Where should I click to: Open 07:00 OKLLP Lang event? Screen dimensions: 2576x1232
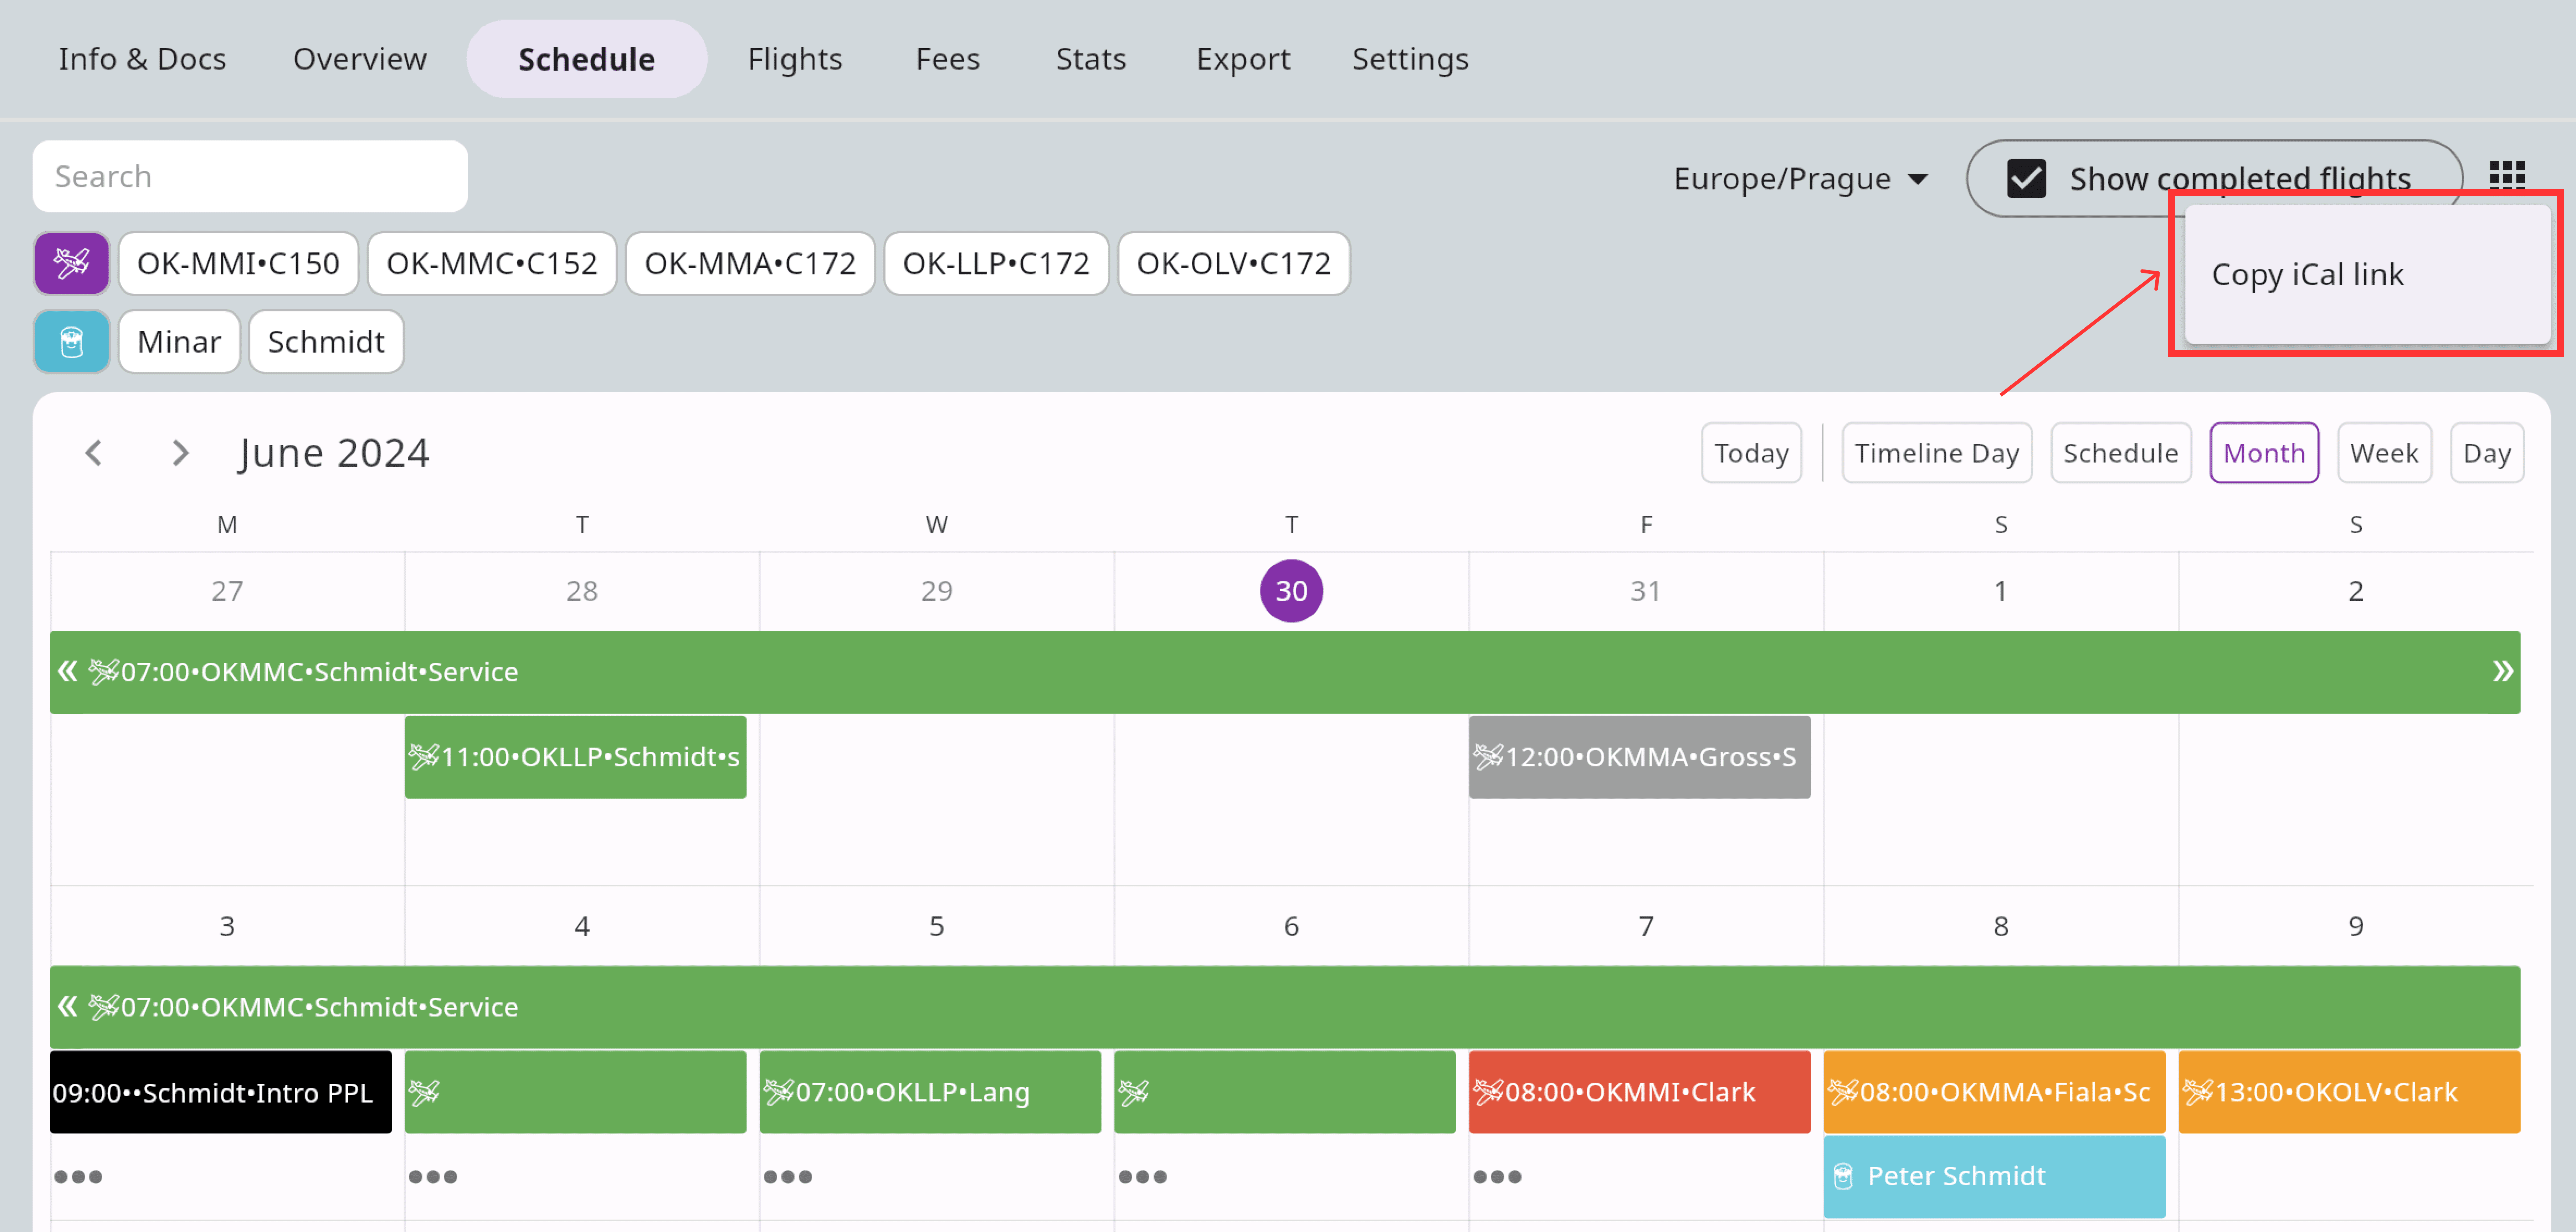(x=930, y=1092)
